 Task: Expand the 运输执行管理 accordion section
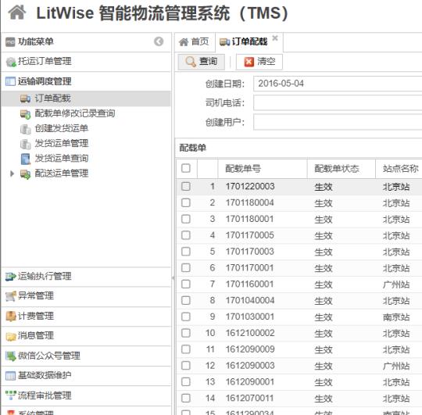pos(86,276)
